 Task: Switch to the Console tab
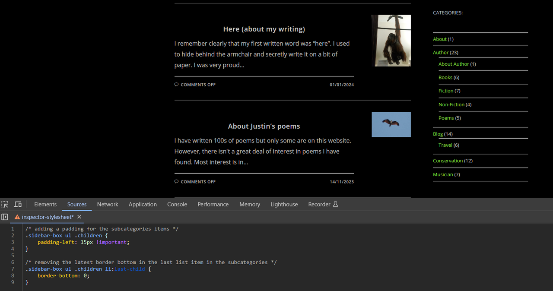(x=177, y=204)
